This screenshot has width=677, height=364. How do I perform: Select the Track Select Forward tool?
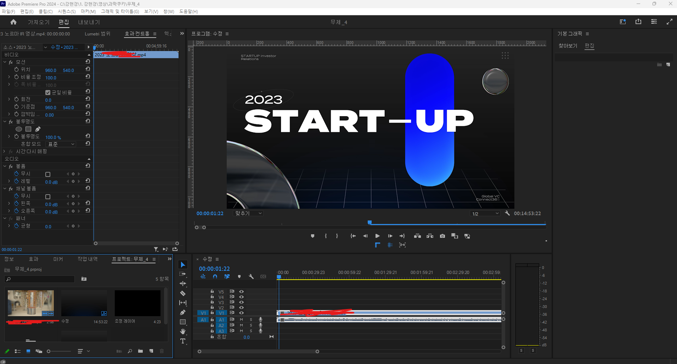click(x=183, y=274)
